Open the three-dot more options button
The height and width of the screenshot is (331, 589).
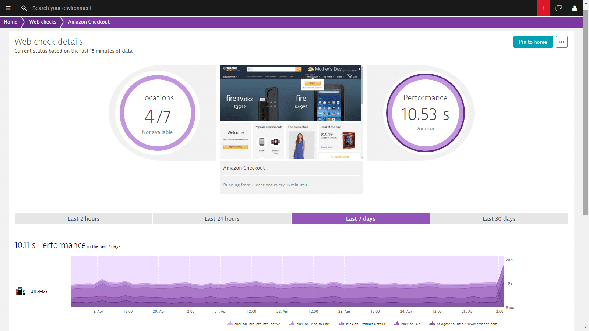[x=562, y=42]
